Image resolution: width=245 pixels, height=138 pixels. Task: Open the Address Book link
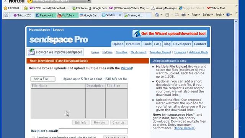[x=198, y=52]
